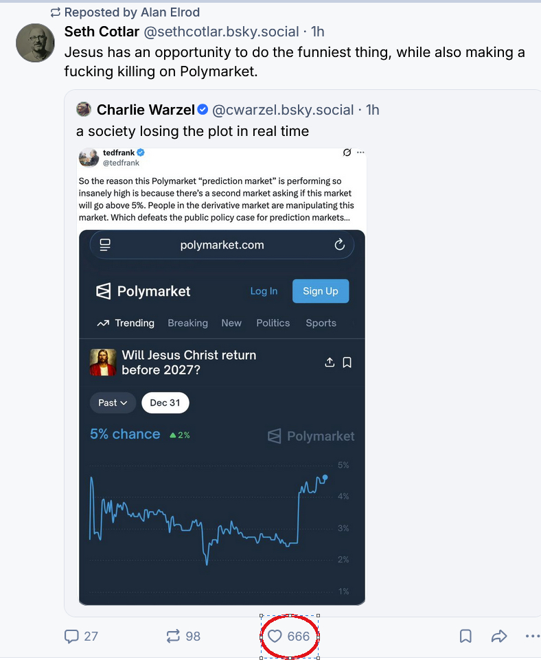Image resolution: width=541 pixels, height=664 pixels.
Task: Open Seth Cotlar's profile avatar
Action: (x=35, y=43)
